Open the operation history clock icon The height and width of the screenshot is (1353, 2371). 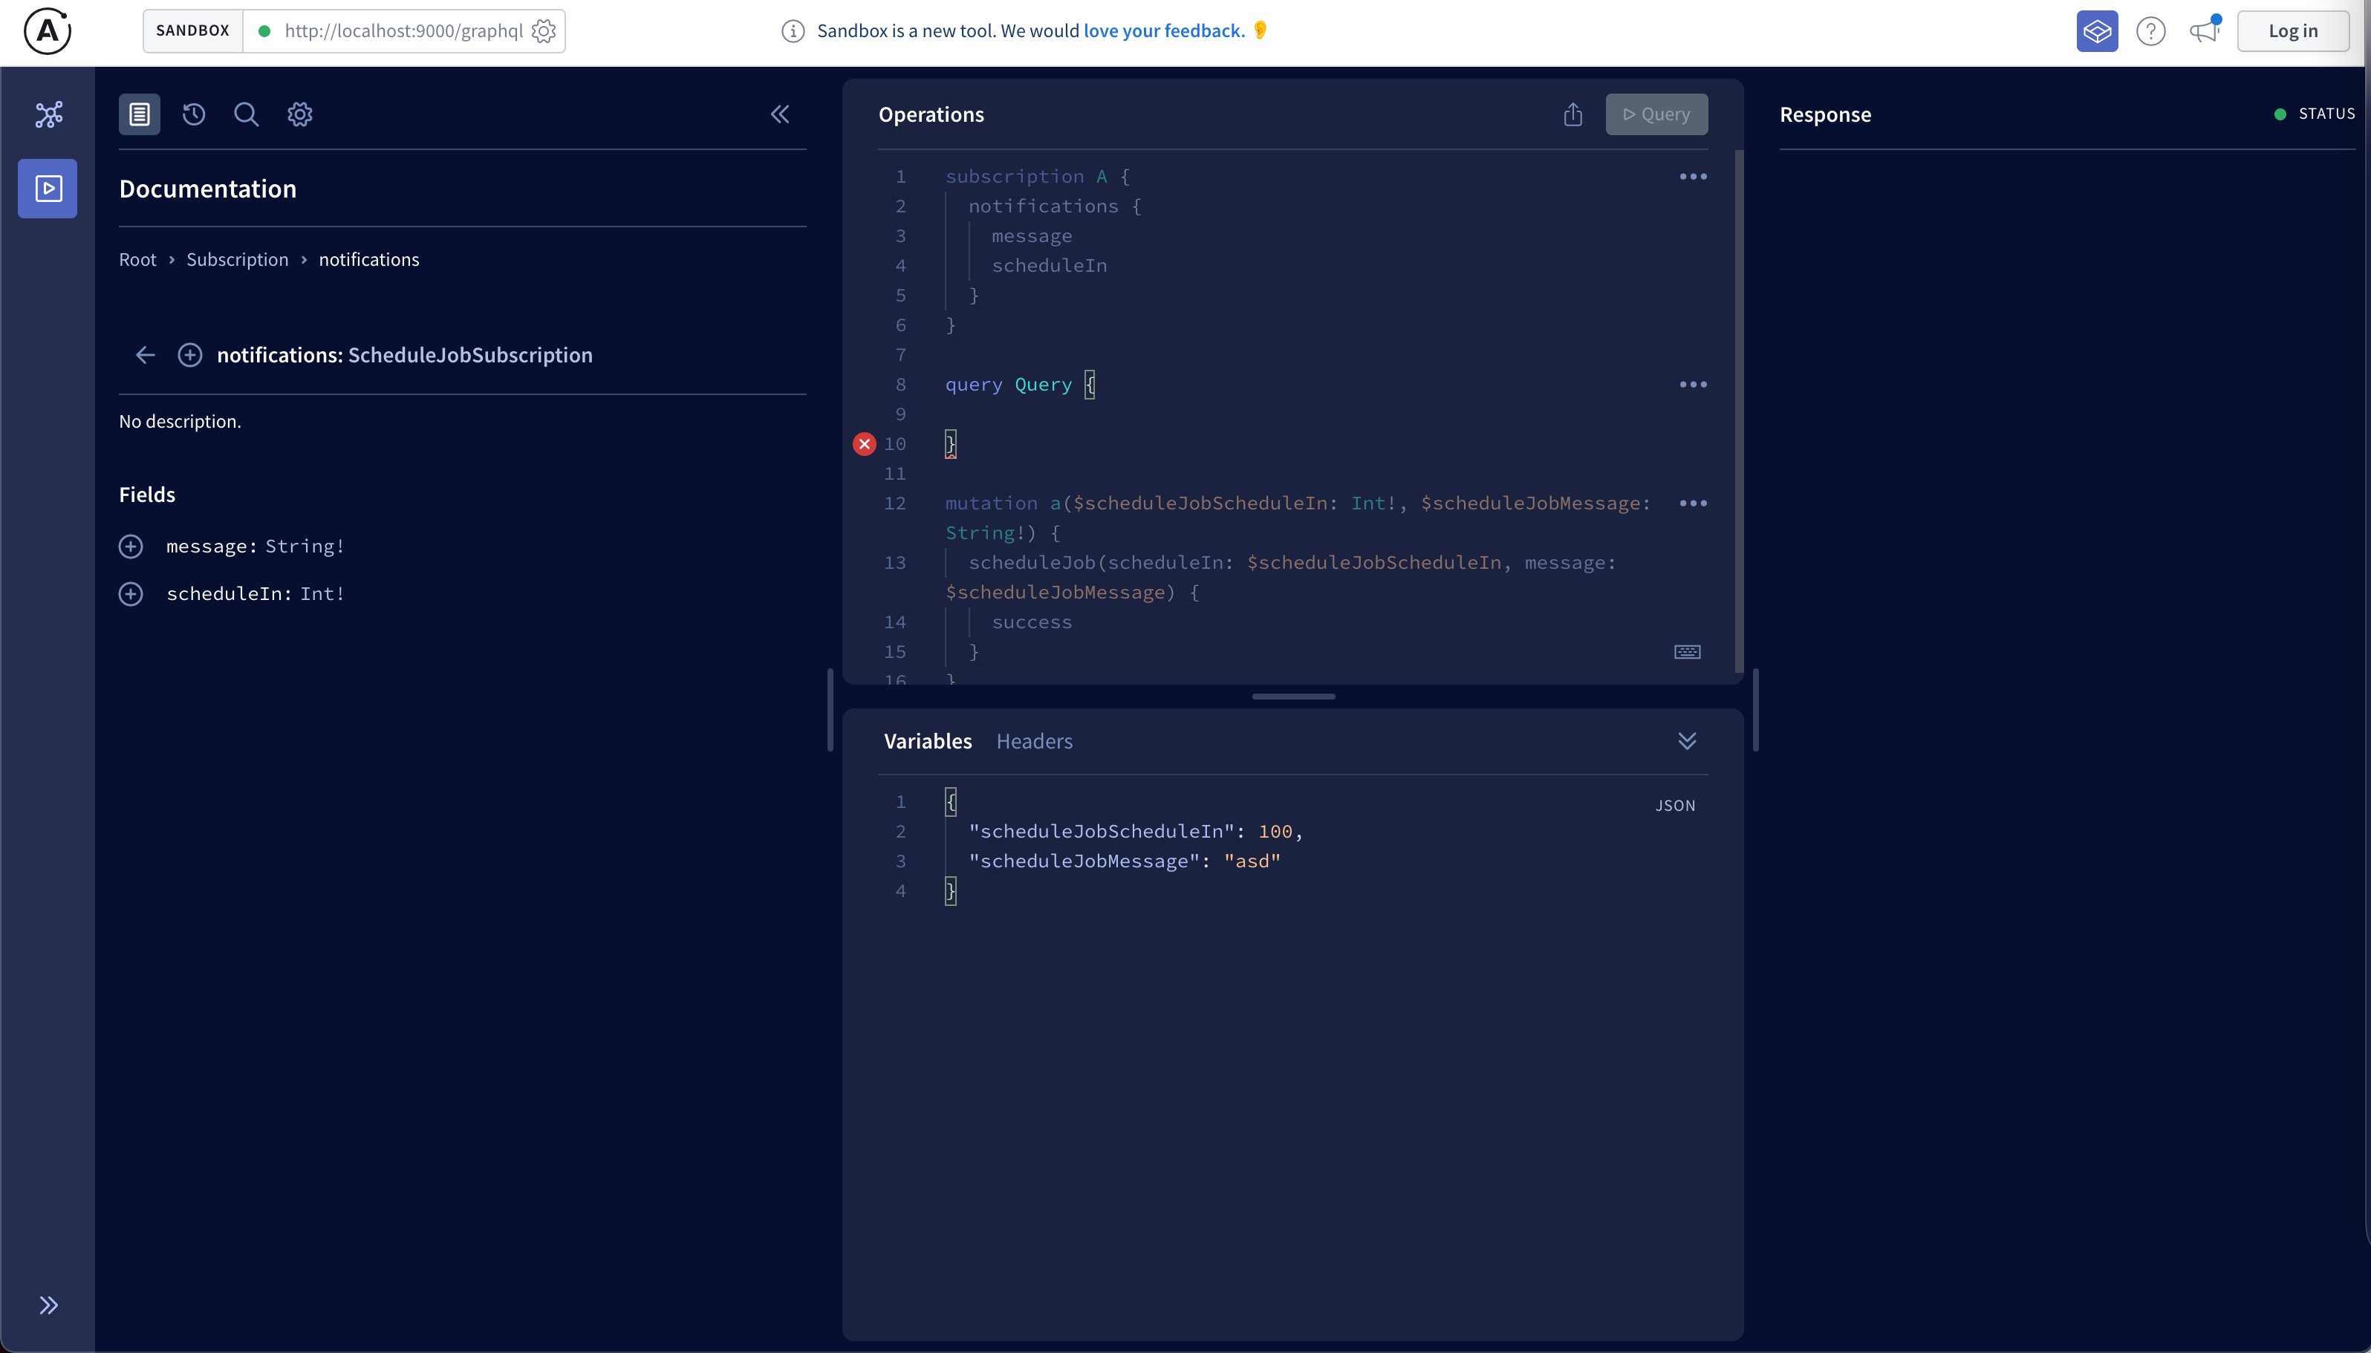(x=193, y=114)
